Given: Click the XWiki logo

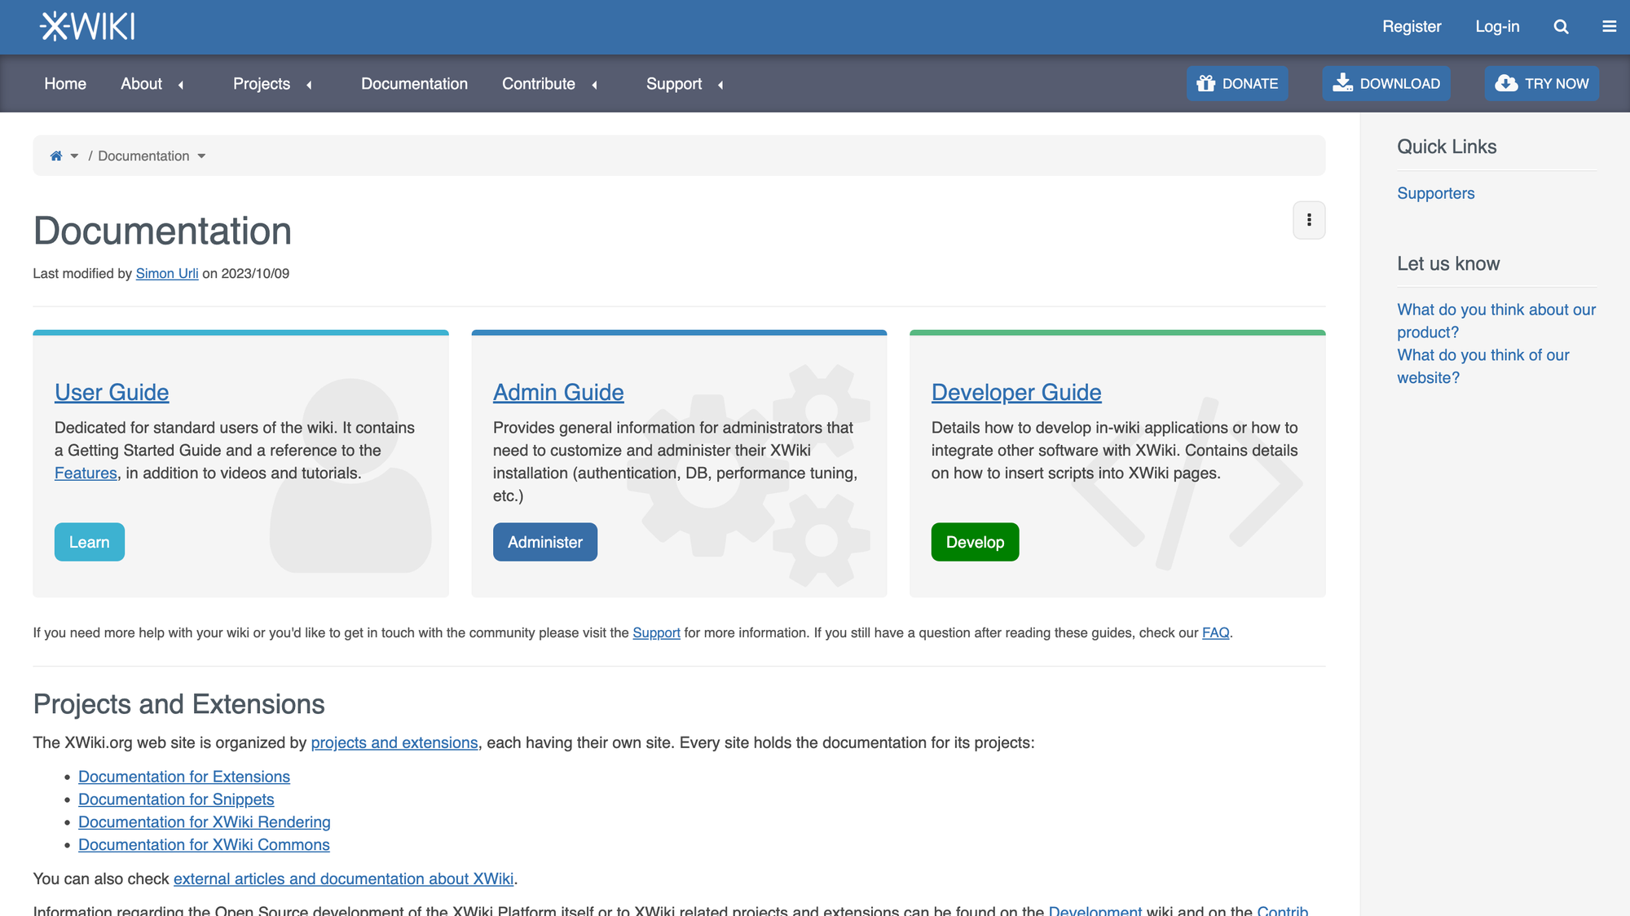Looking at the screenshot, I should pos(87,27).
